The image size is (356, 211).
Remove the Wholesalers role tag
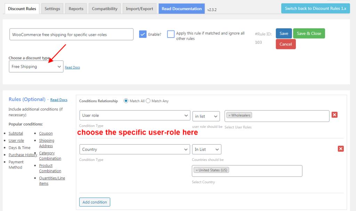coord(229,115)
